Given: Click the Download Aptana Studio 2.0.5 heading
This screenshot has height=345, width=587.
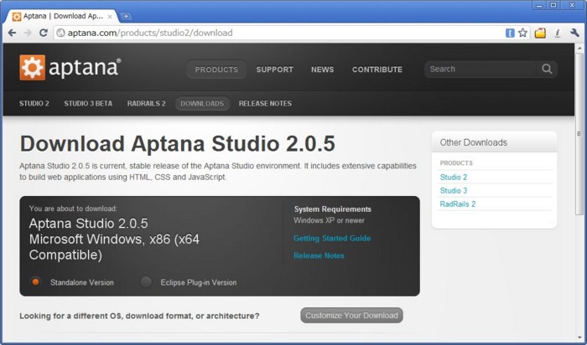Looking at the screenshot, I should [178, 143].
